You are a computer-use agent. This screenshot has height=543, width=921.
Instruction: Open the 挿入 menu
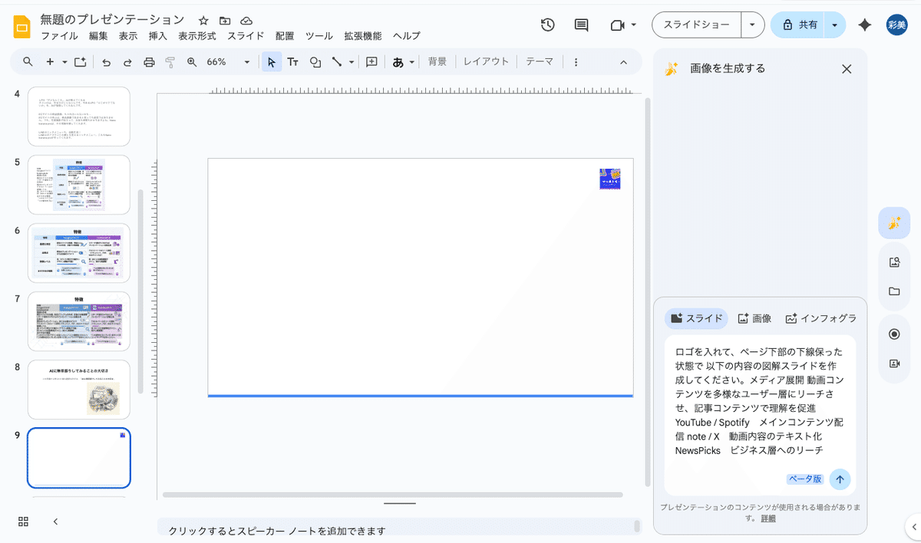pos(158,36)
